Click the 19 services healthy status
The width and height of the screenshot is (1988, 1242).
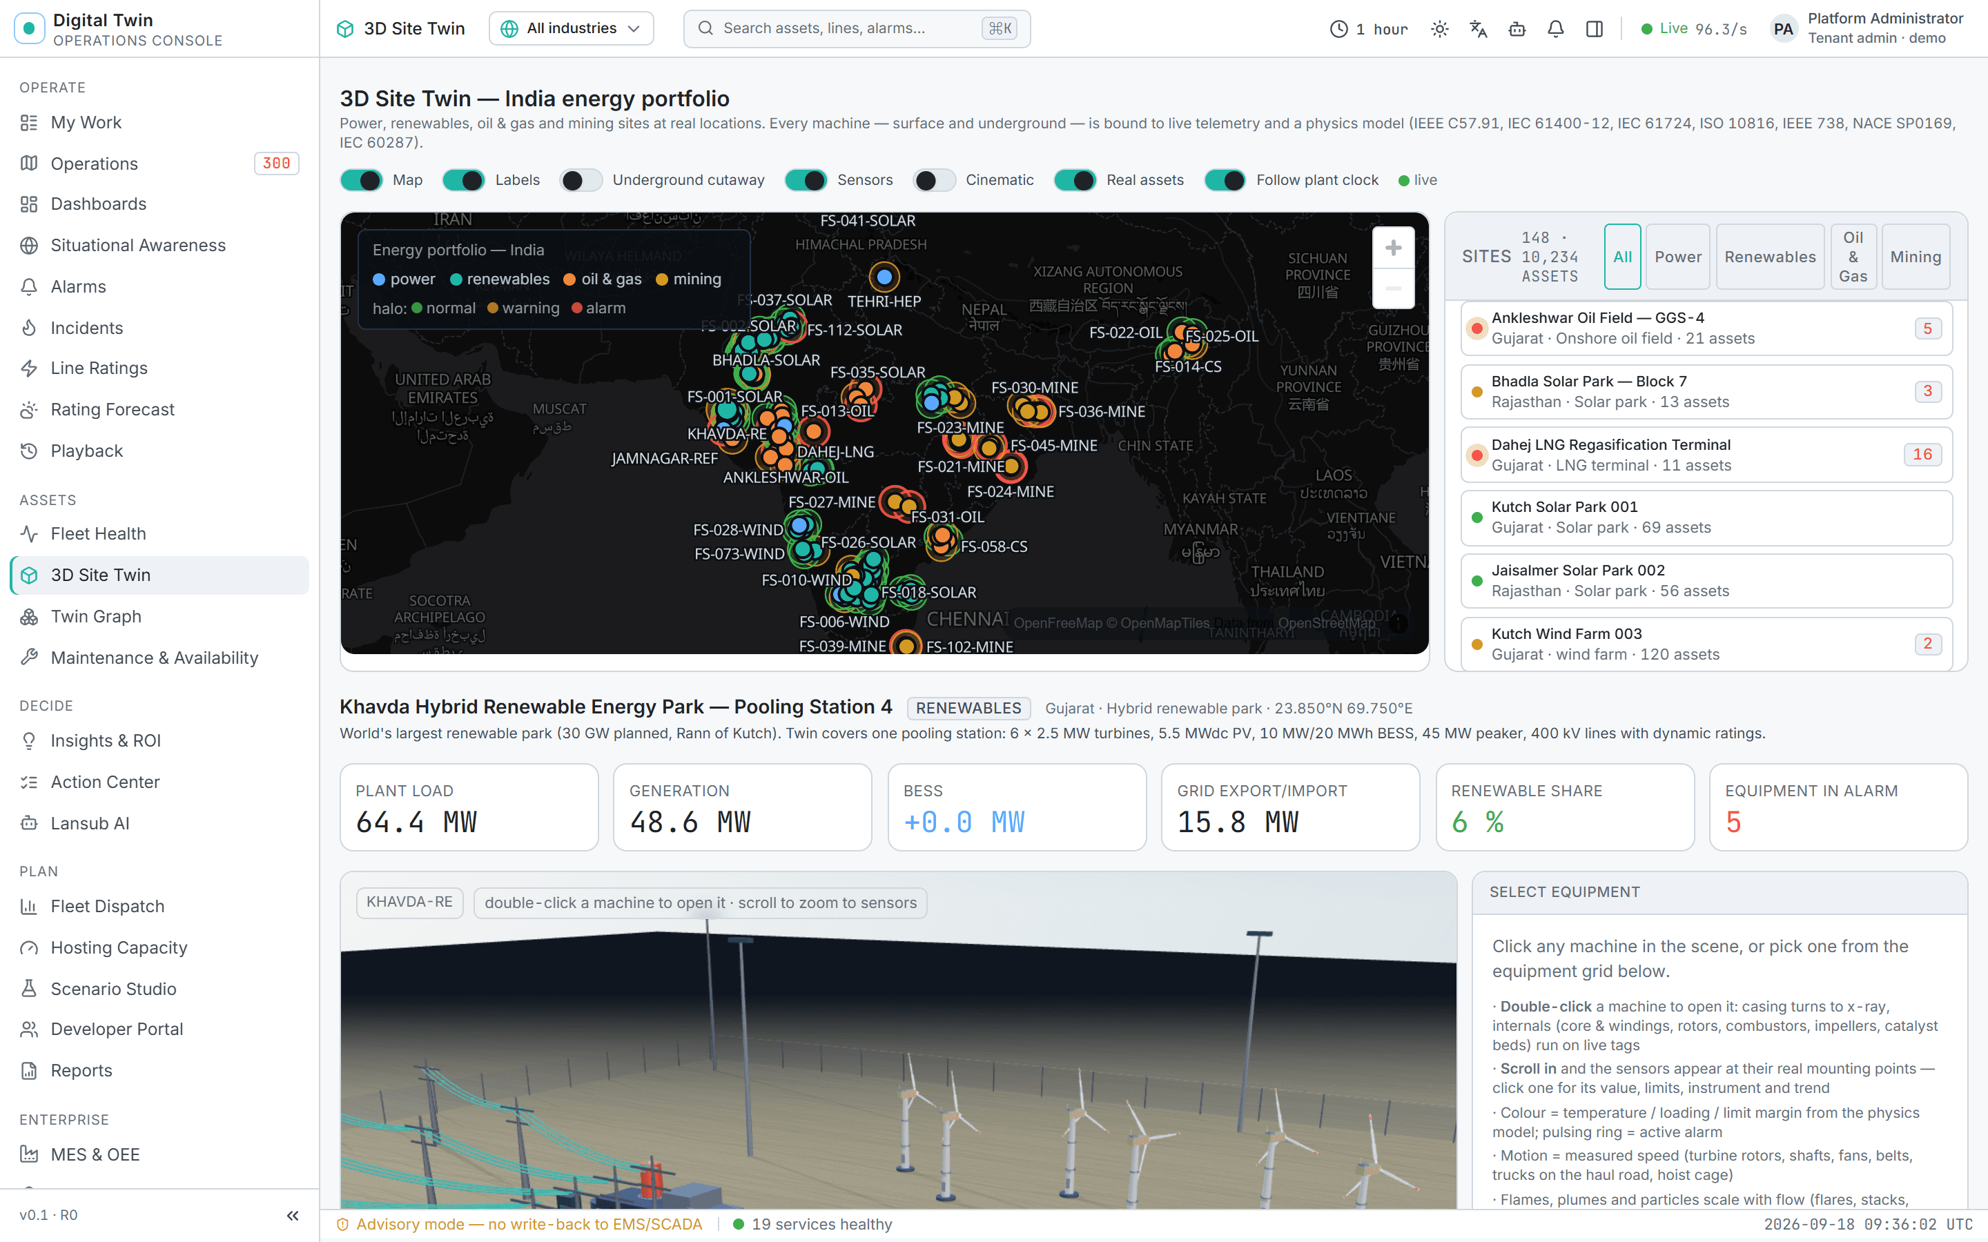(x=812, y=1224)
